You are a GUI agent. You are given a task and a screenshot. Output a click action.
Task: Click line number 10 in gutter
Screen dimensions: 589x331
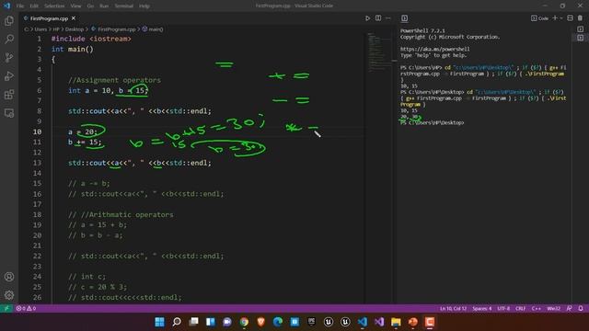(37, 131)
